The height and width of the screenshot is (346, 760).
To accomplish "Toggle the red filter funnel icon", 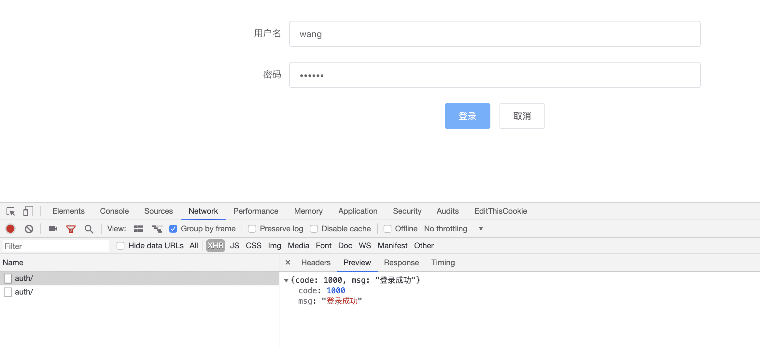I will pos(71,229).
